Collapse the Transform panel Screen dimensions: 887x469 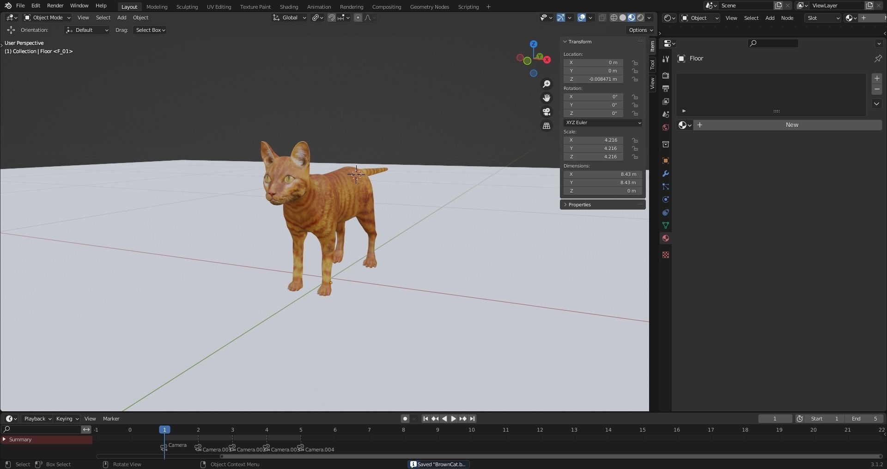[x=580, y=42]
